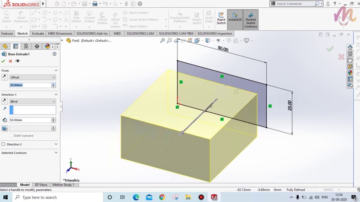The height and width of the screenshot is (202, 360).
Task: Click Rapid Sketch tool
Action: tap(221, 19)
